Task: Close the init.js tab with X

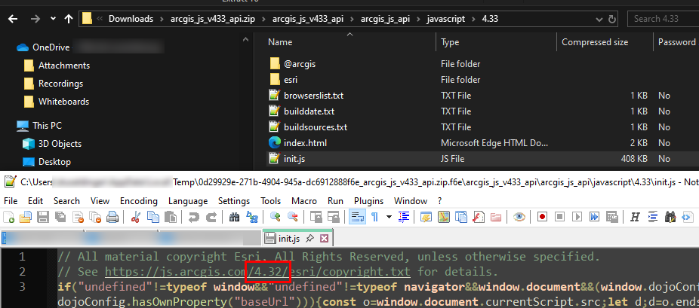Action: [324, 239]
